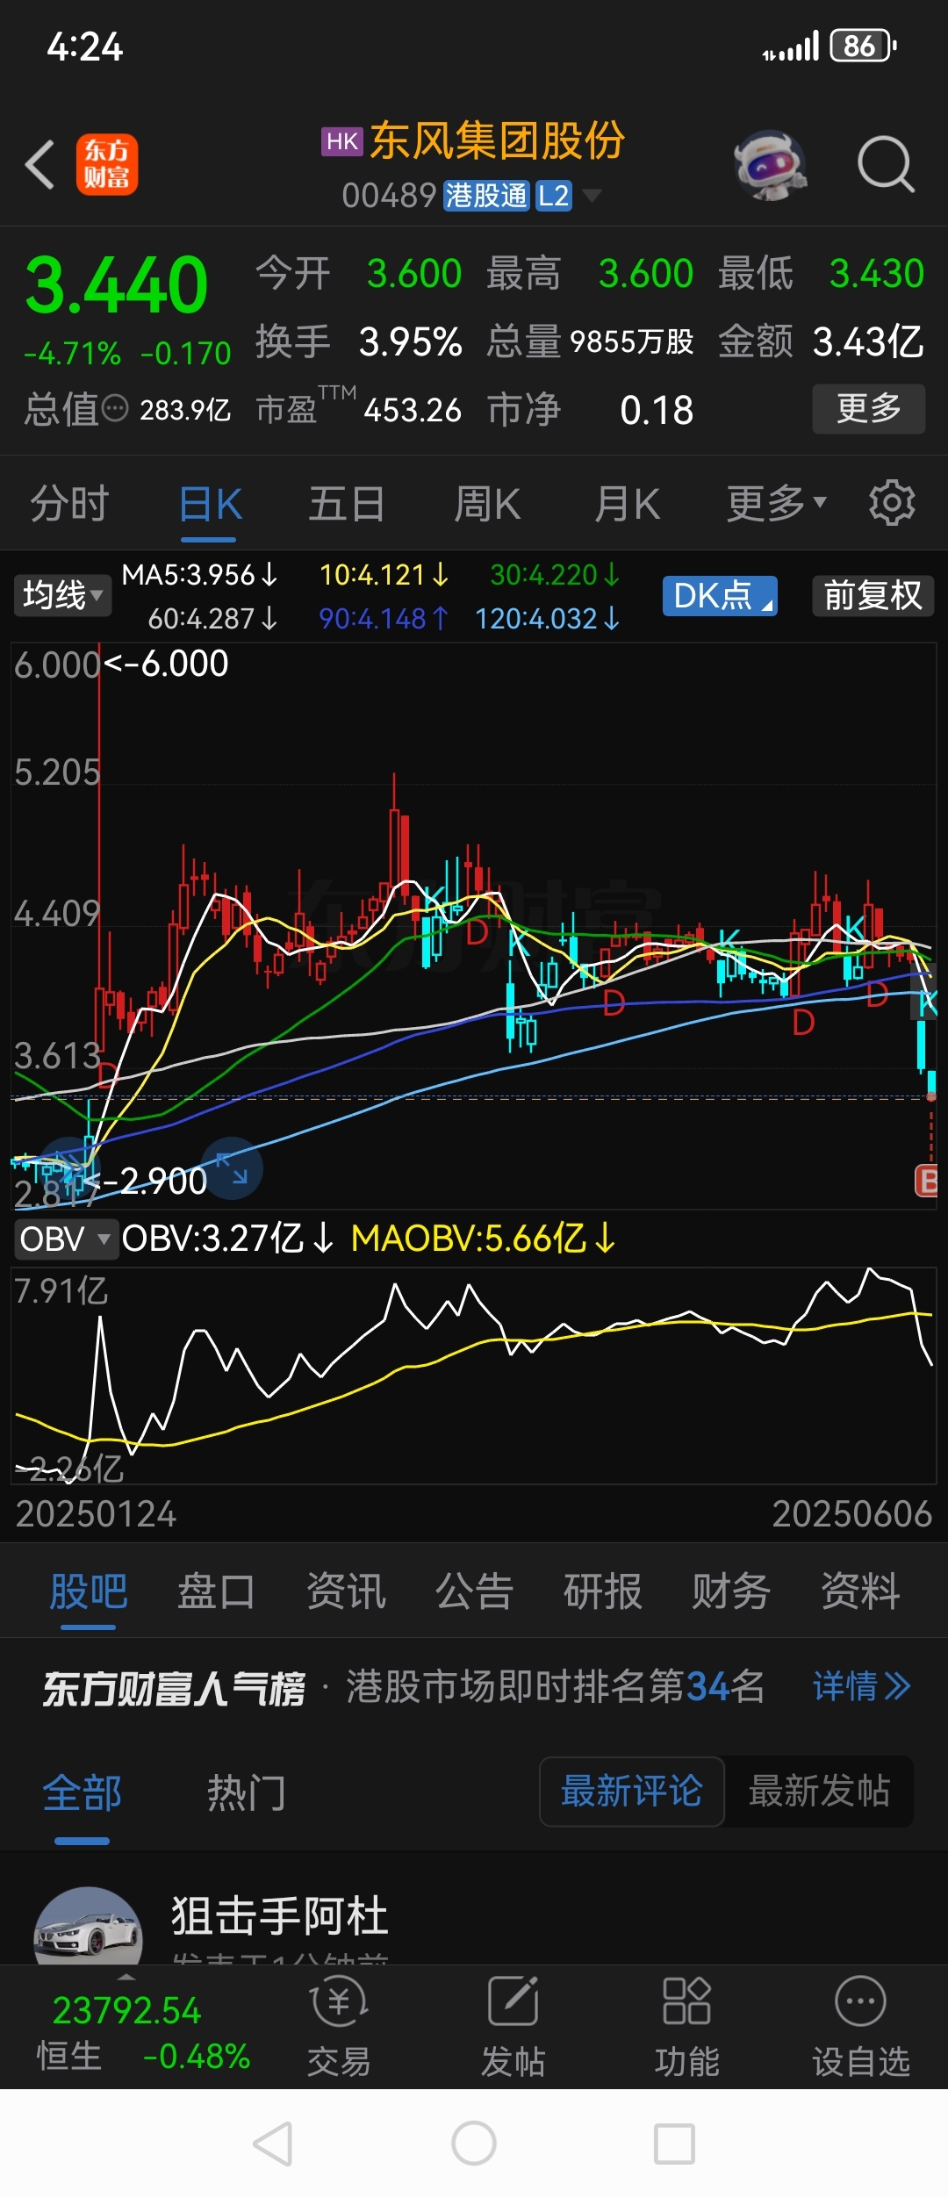Switch to 日K chart tab
Image resolution: width=948 pixels, height=2198 pixels.
(x=210, y=504)
